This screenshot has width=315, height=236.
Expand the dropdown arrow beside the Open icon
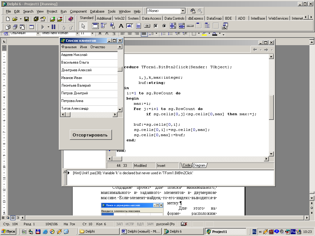(21, 19)
